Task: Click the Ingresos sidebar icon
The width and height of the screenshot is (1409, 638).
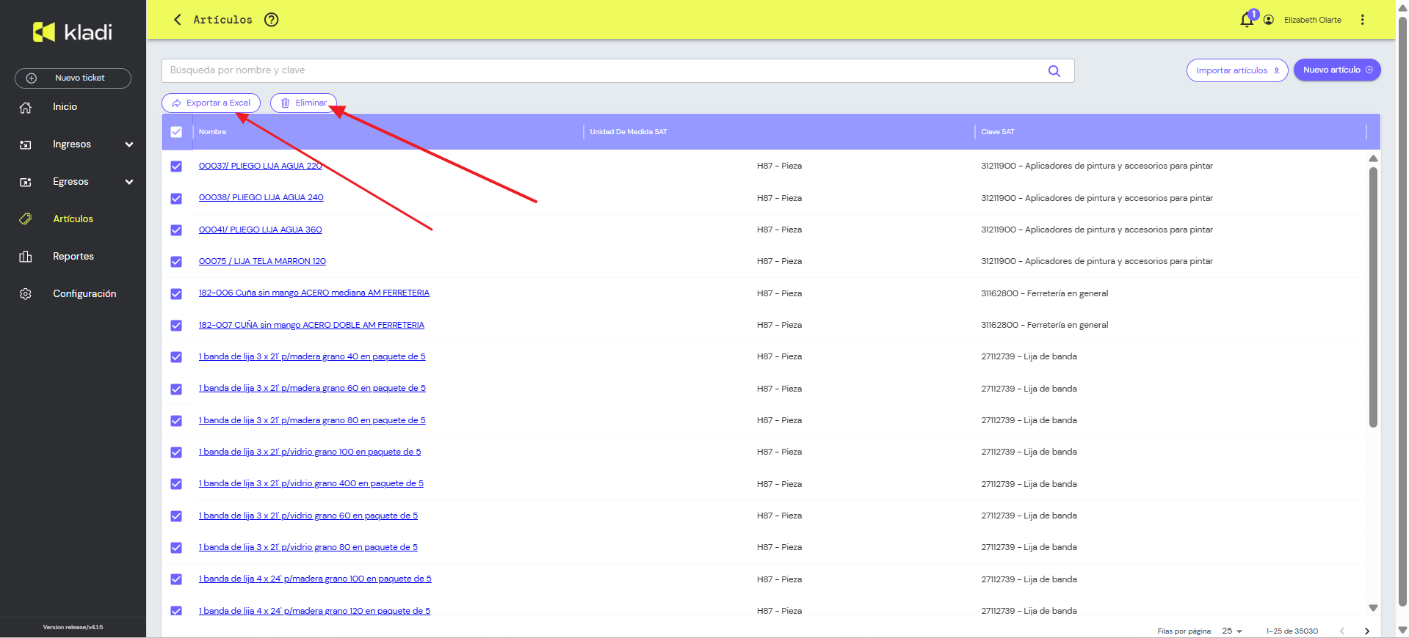Action: pyautogui.click(x=26, y=144)
